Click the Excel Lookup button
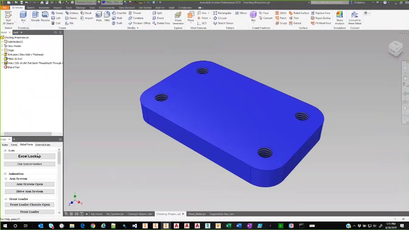The height and width of the screenshot is (230, 409). (x=29, y=156)
